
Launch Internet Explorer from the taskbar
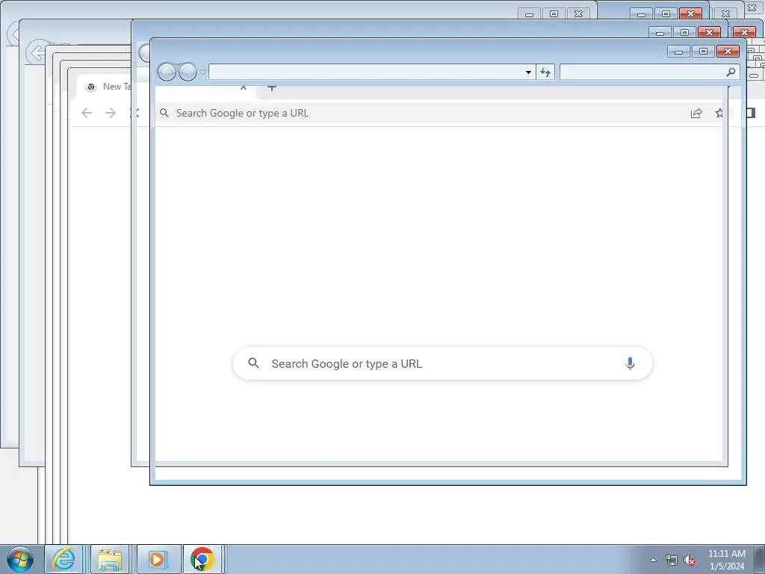coord(64,559)
